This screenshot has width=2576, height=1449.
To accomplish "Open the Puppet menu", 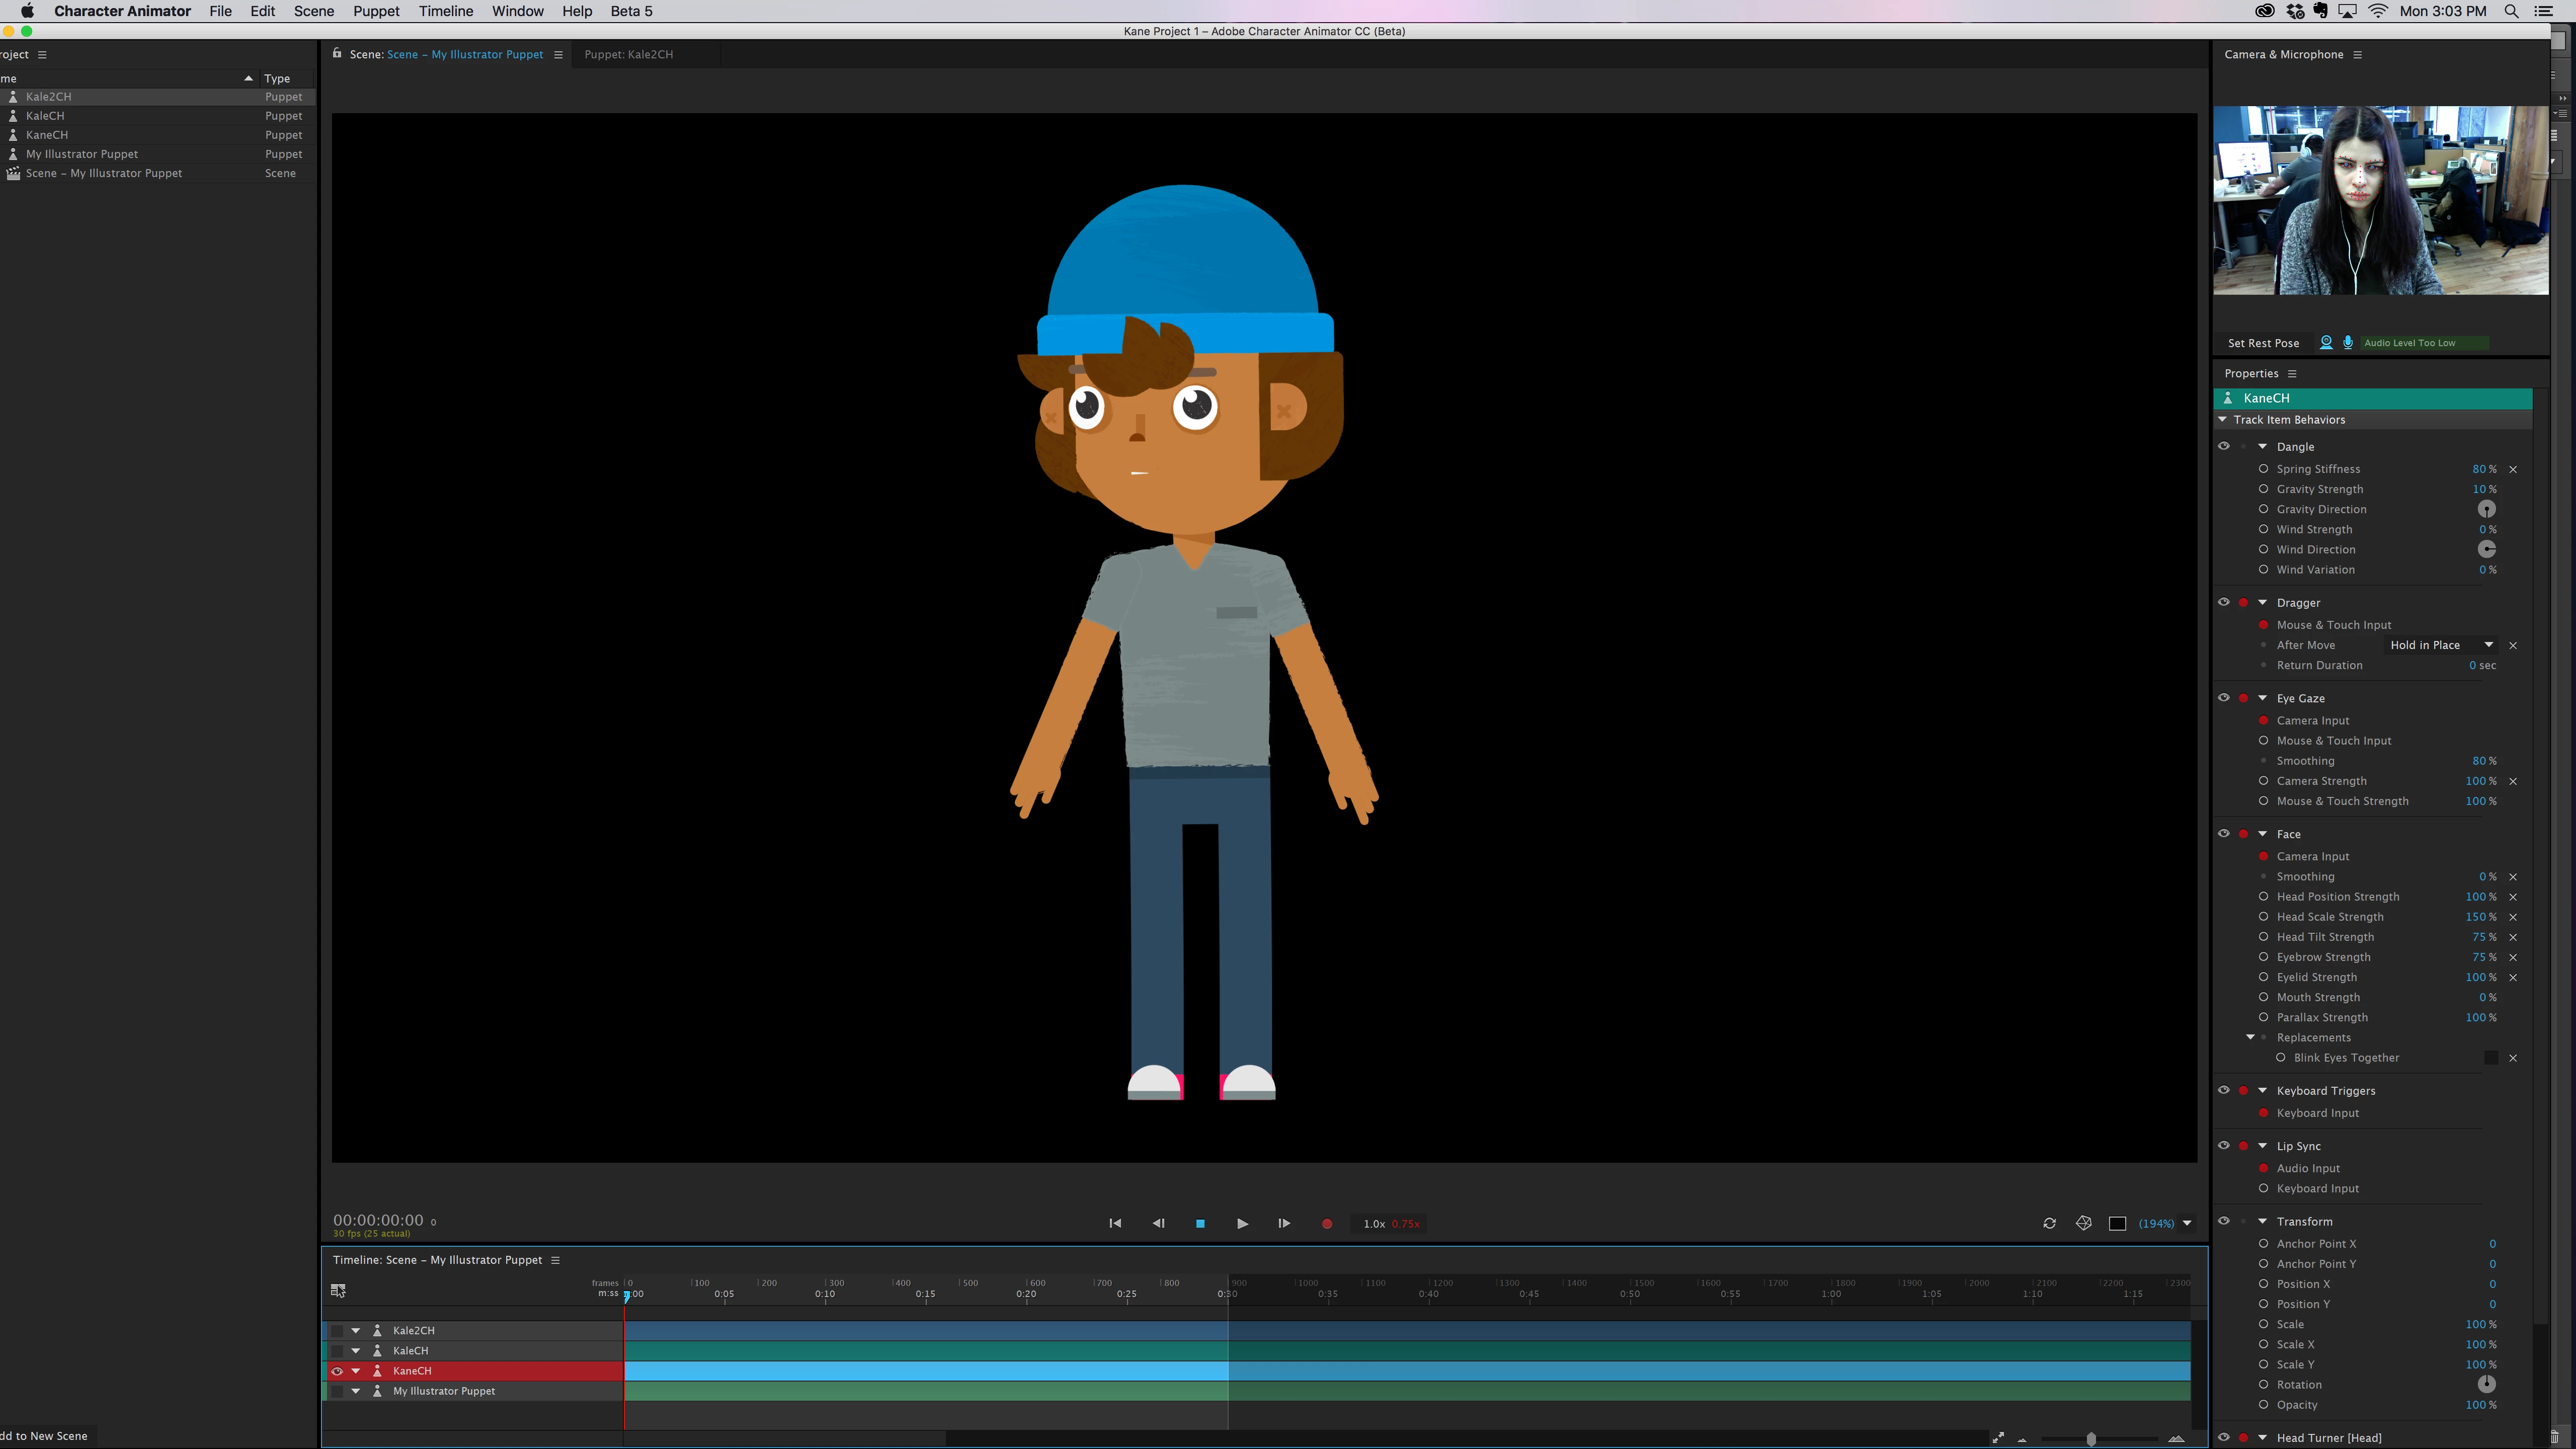I will pyautogui.click(x=375, y=11).
